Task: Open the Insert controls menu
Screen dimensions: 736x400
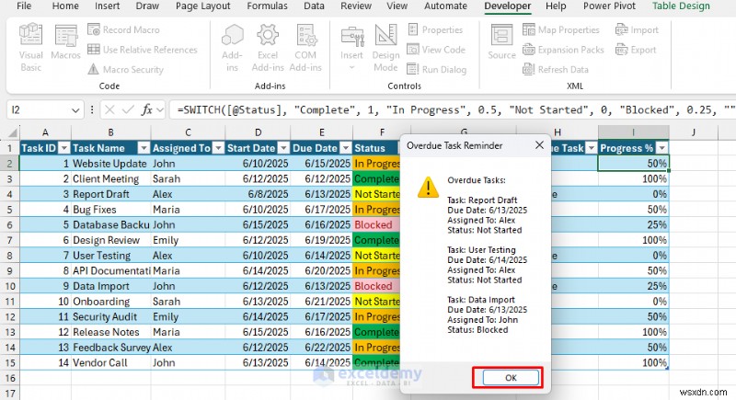Action: tap(351, 48)
